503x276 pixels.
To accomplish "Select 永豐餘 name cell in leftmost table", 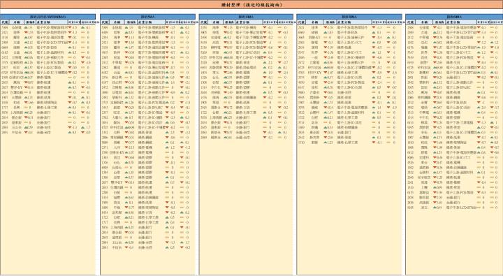I will [x=17, y=97].
